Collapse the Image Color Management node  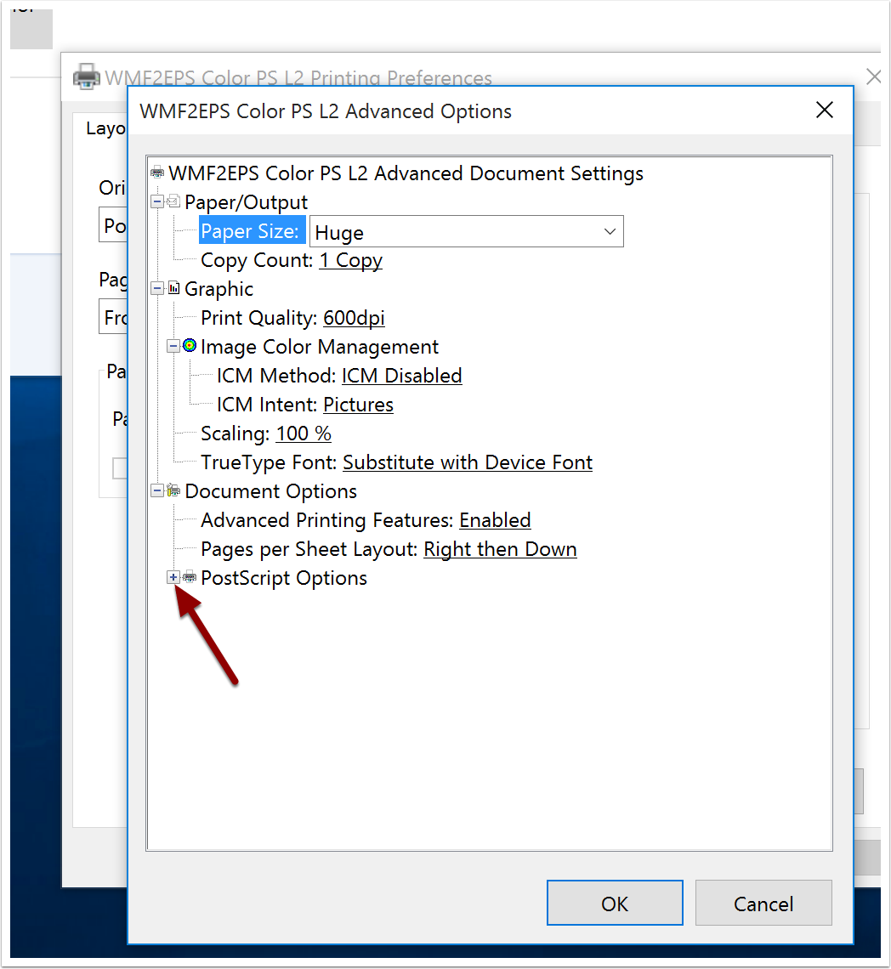[x=173, y=346]
